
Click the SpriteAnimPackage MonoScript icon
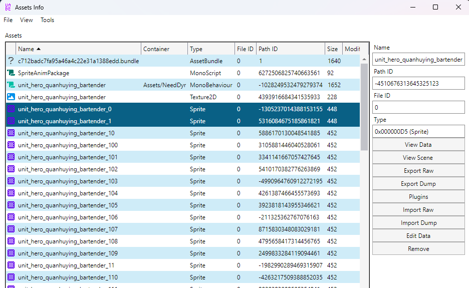click(11, 73)
